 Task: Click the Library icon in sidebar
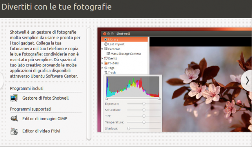[x=106, y=39]
